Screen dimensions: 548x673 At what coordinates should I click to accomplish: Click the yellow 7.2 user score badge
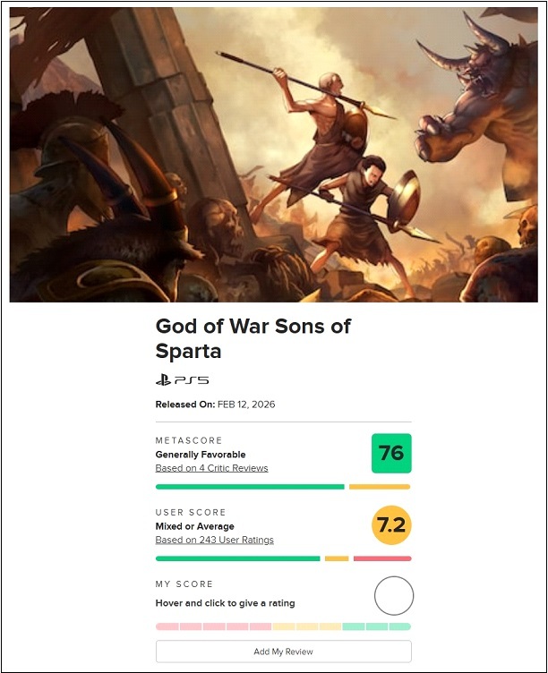coord(392,525)
